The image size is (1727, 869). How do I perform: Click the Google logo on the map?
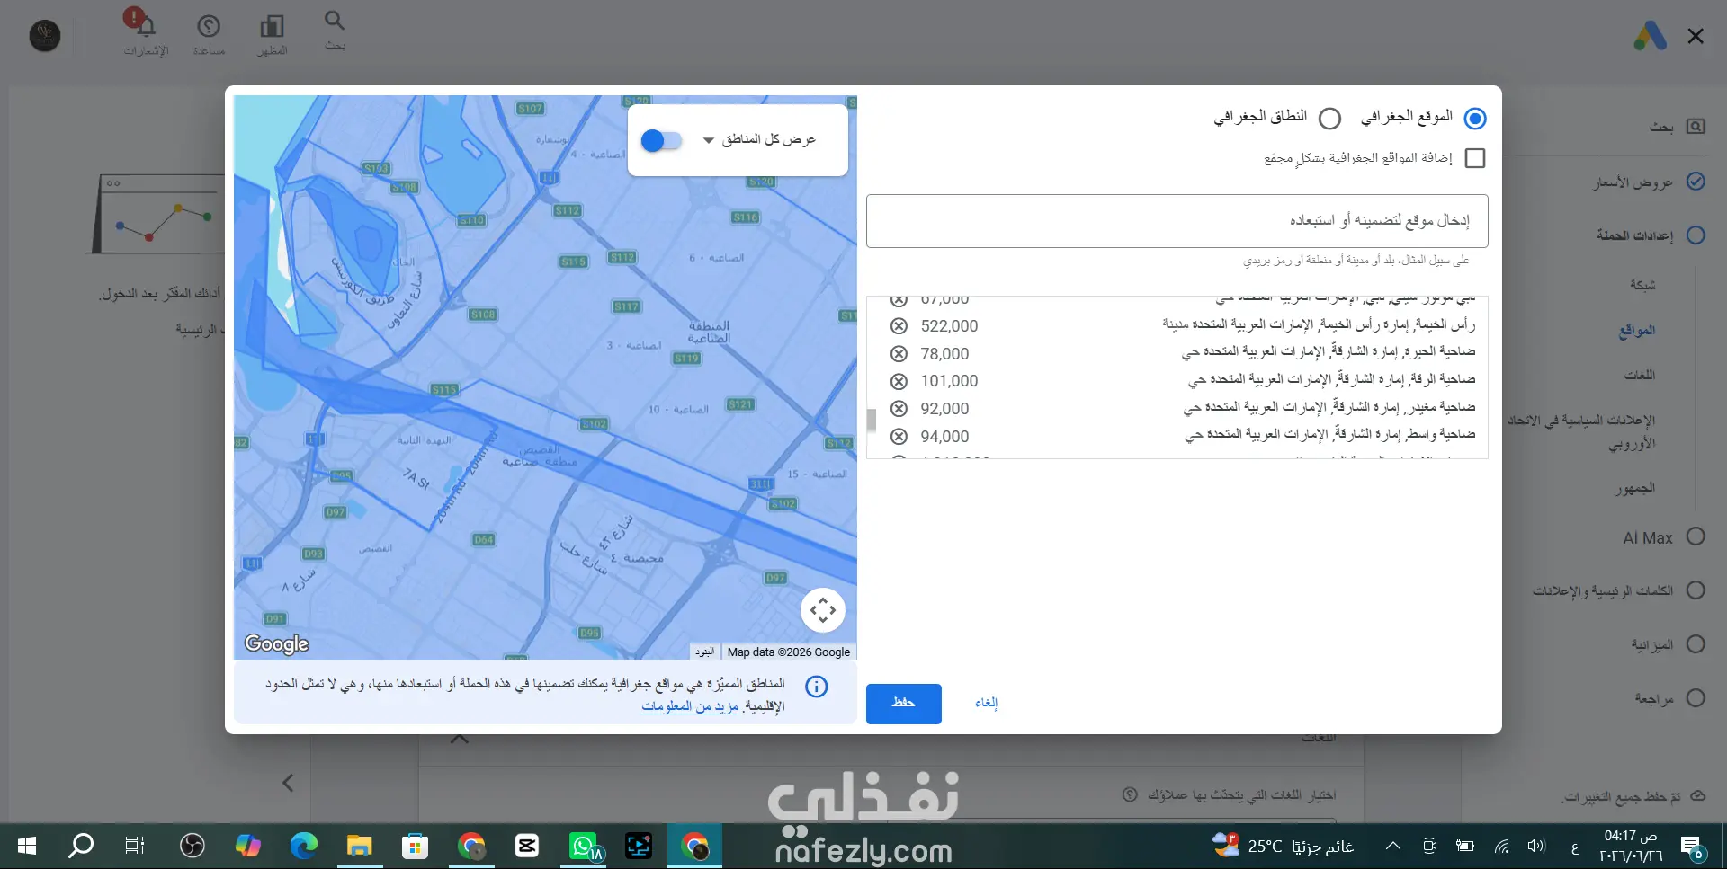(x=276, y=643)
